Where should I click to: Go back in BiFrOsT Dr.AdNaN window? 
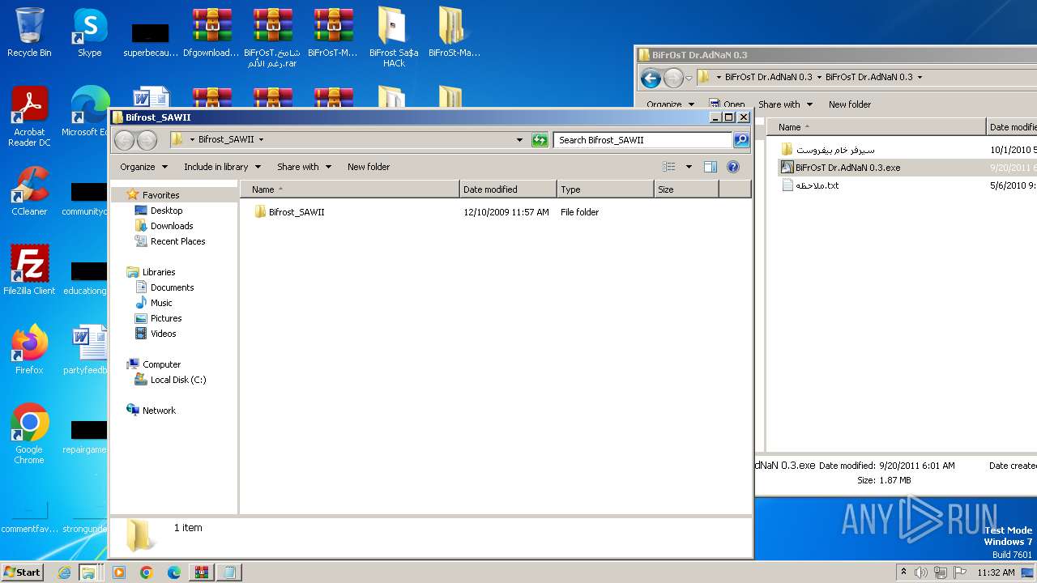[x=651, y=78]
